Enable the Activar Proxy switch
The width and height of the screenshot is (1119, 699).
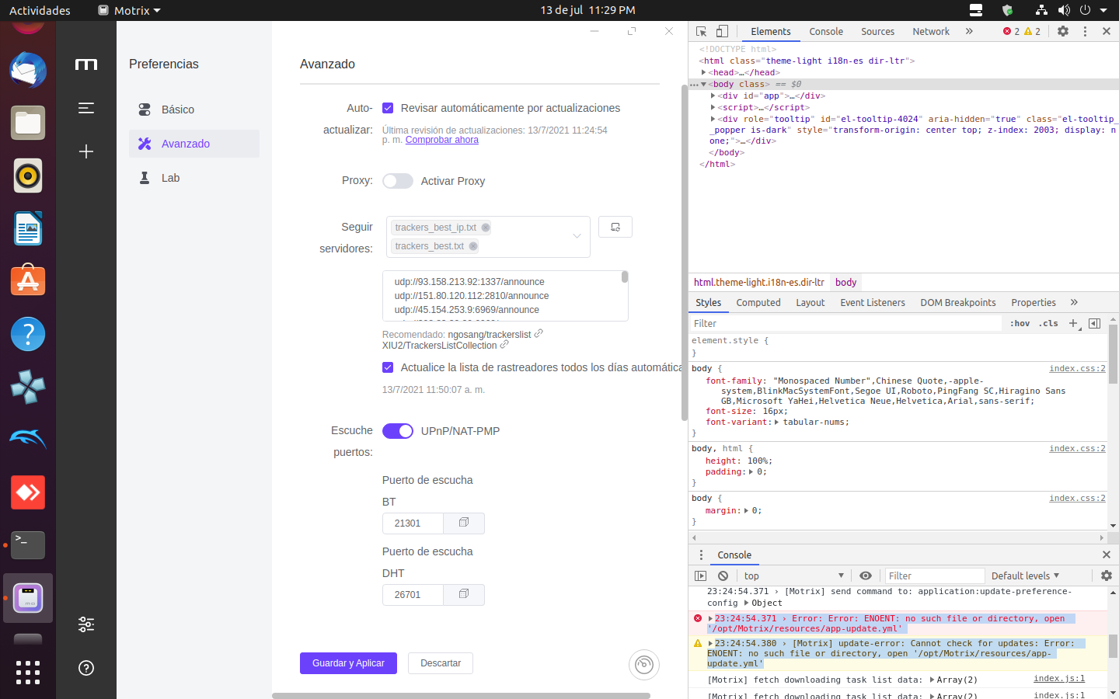[398, 181]
